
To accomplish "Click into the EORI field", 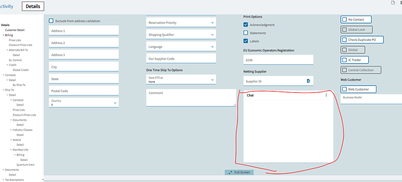I will click(278, 60).
